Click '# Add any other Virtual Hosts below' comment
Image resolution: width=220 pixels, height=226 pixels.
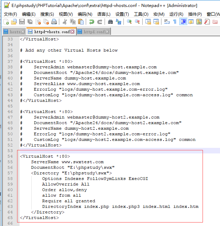click(x=69, y=50)
